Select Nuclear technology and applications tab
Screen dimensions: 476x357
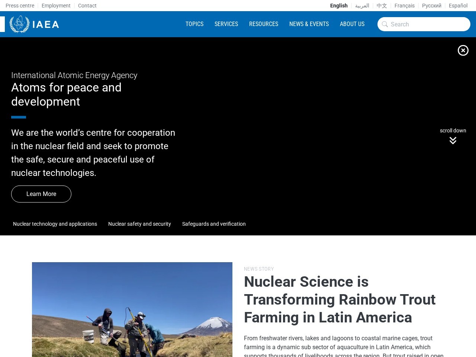[x=55, y=224]
